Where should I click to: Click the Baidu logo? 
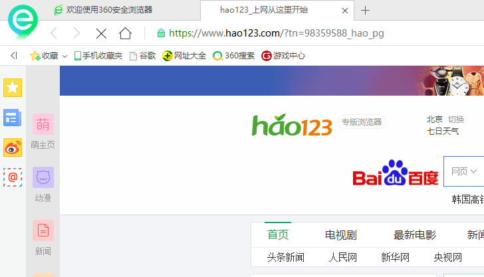pos(396,173)
